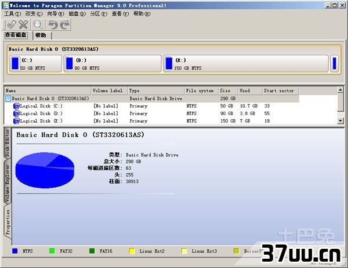
Task: Click the 255 heads value
Action: (129, 175)
